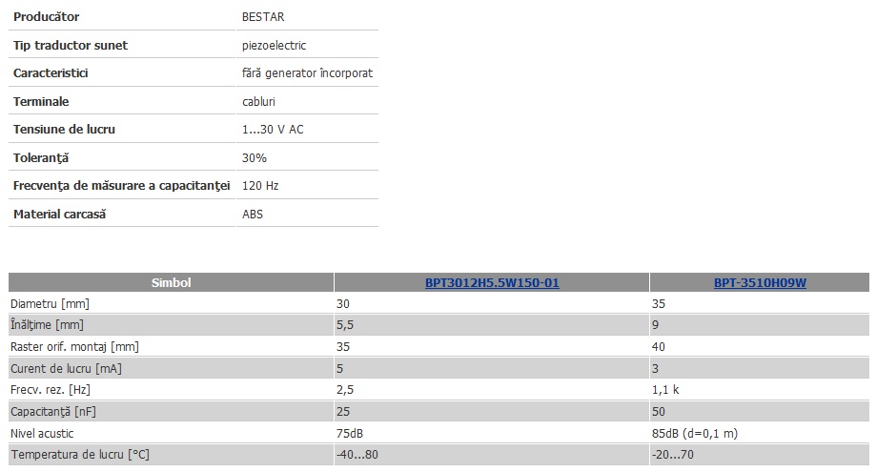Click the Toleranță 30% value
The width and height of the screenshot is (877, 472).
click(254, 157)
